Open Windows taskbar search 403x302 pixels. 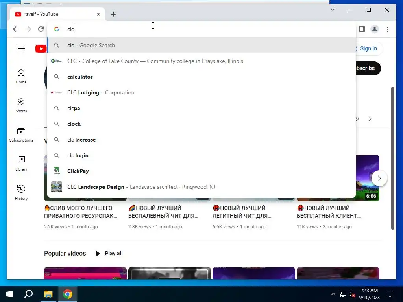(x=28, y=294)
